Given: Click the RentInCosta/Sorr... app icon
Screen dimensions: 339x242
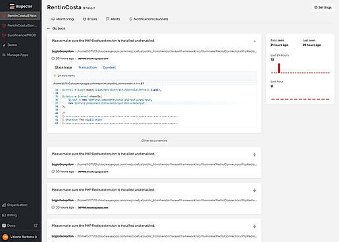Looking at the screenshot, I should pos(4,26).
